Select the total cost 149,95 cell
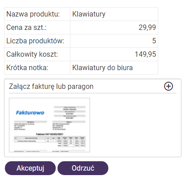 click(x=114, y=54)
